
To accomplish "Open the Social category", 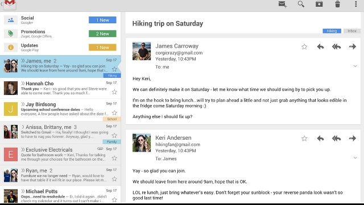I will pos(60,20).
